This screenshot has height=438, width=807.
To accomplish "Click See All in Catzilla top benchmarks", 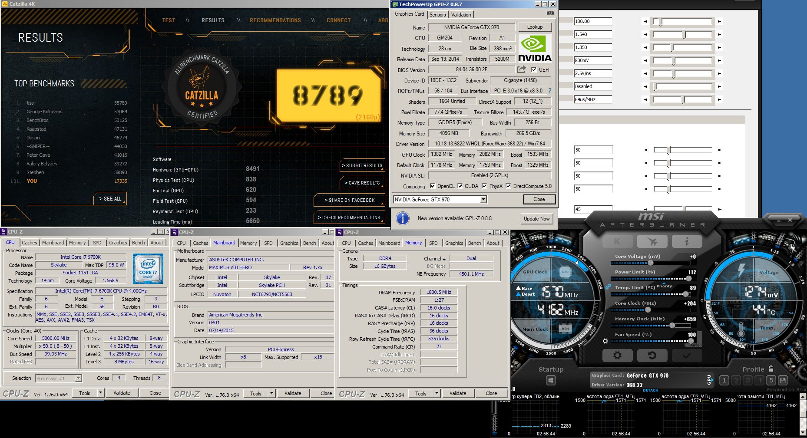I will pyautogui.click(x=110, y=198).
